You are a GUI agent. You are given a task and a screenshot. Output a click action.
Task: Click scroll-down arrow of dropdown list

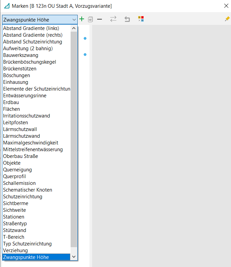(74, 257)
